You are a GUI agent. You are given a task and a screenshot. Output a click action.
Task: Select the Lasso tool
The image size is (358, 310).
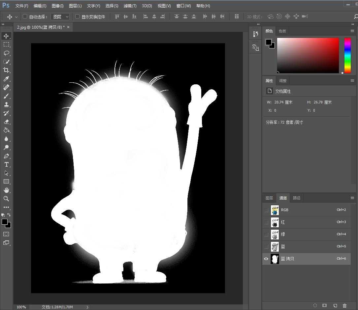click(x=6, y=53)
